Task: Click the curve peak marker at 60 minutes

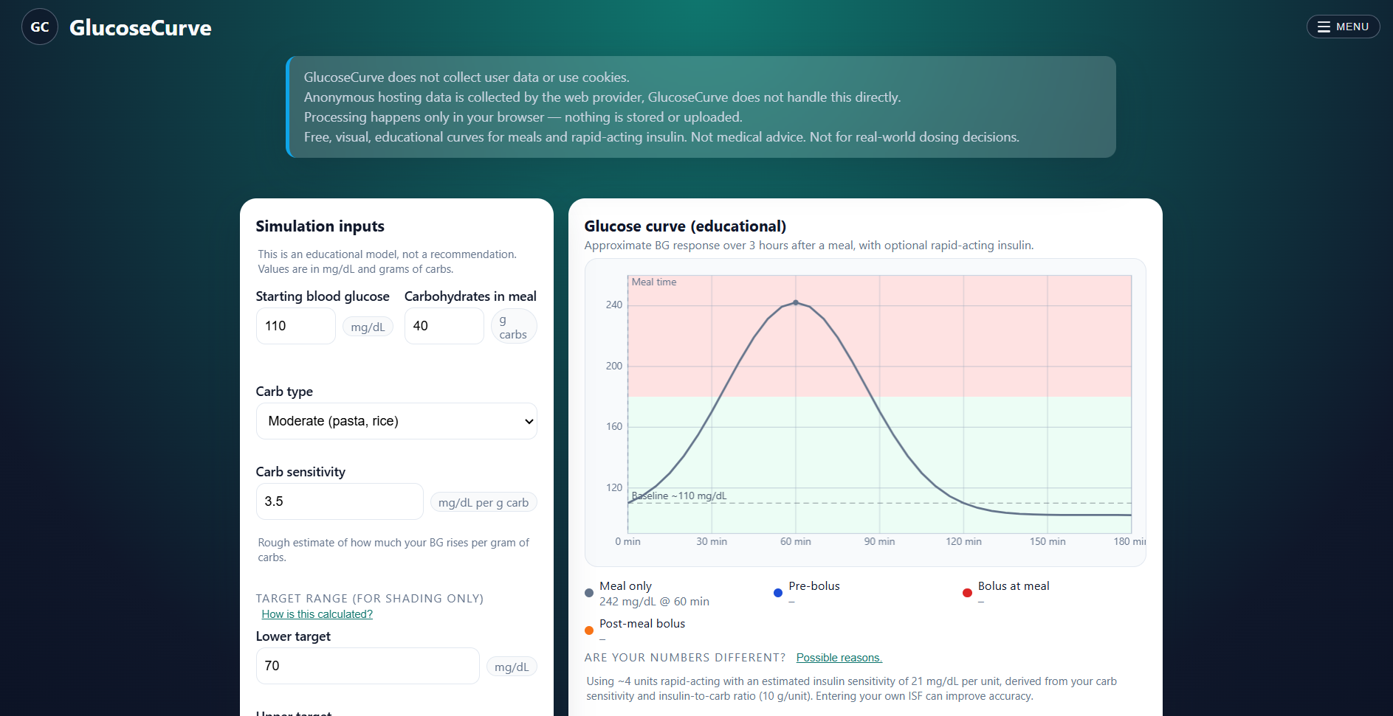Action: pos(796,302)
